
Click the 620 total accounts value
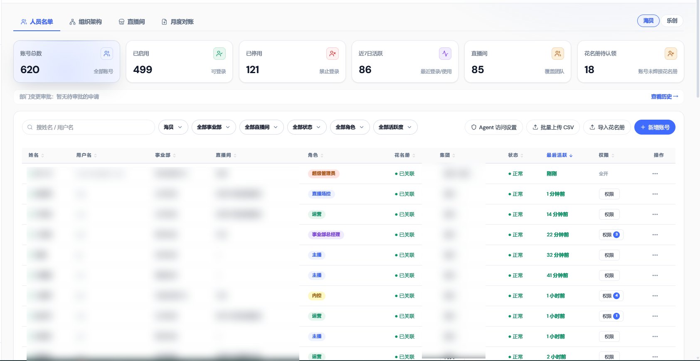30,69
